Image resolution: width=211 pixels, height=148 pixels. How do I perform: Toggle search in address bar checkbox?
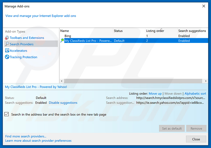click(x=7, y=114)
